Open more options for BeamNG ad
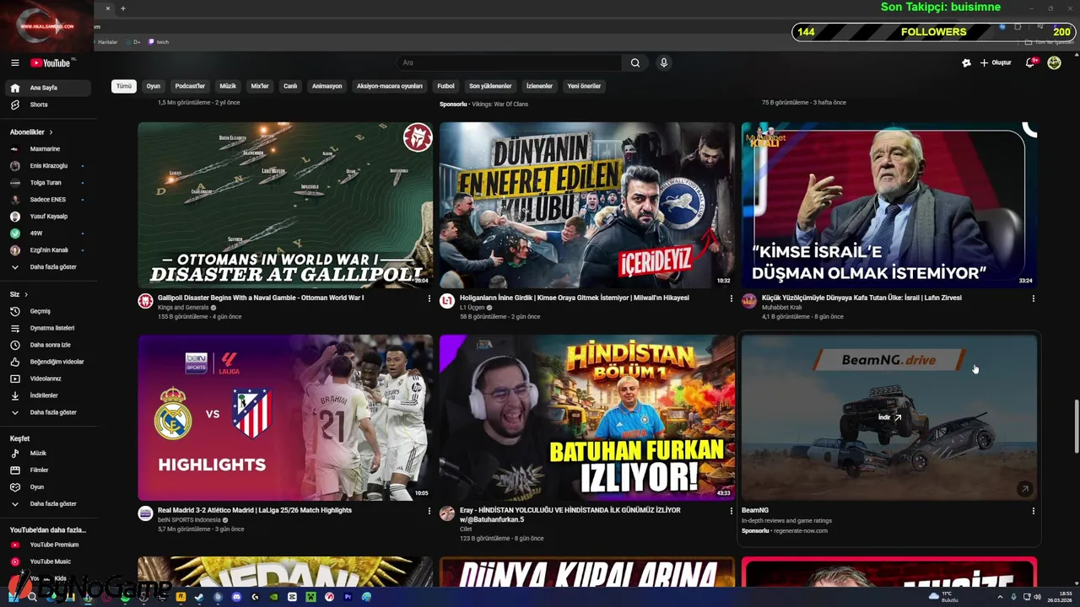1080x607 pixels. (x=1034, y=511)
